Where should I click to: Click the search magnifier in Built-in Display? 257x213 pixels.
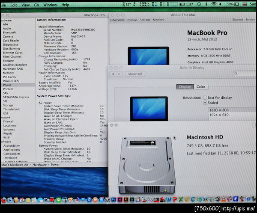point(236,74)
